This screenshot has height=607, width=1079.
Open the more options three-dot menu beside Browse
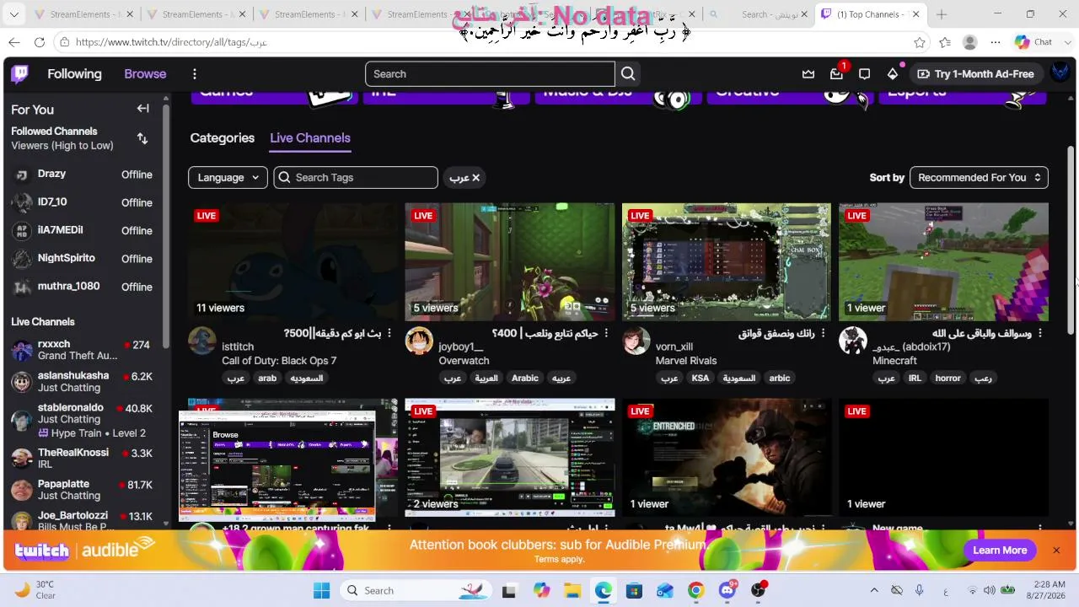pos(194,74)
